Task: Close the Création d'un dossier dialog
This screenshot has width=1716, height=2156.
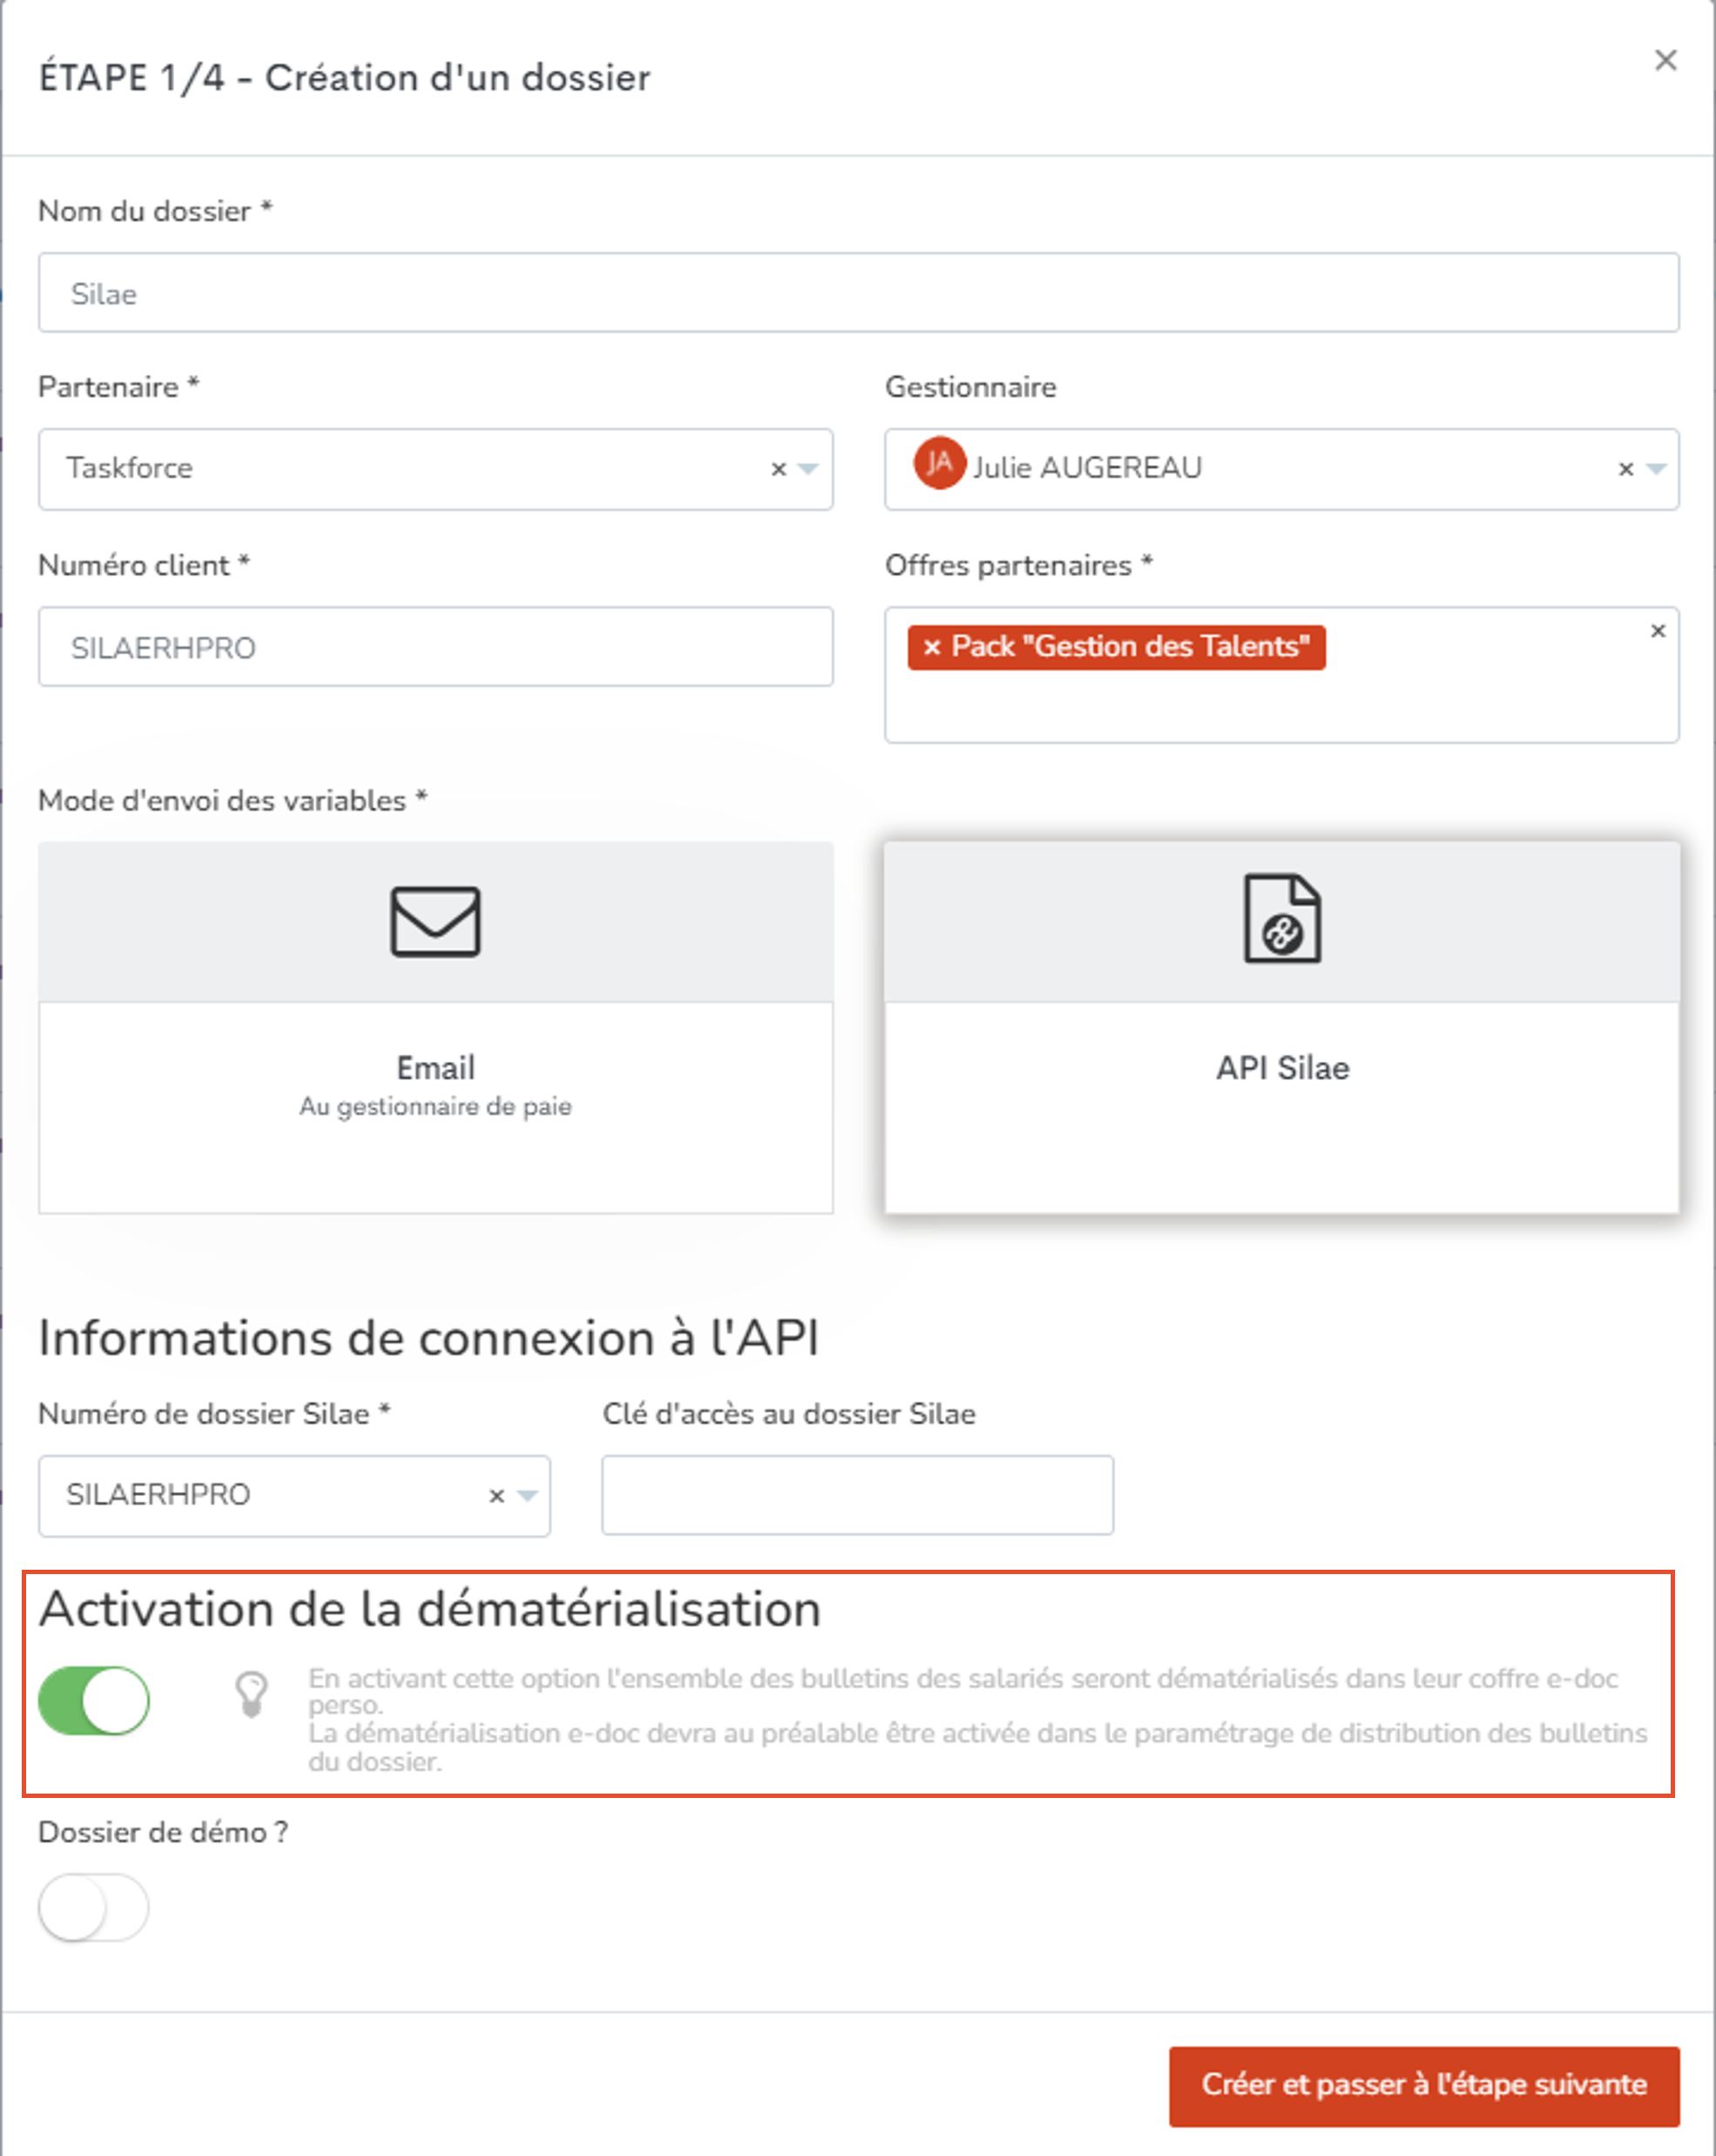Action: pyautogui.click(x=1666, y=61)
